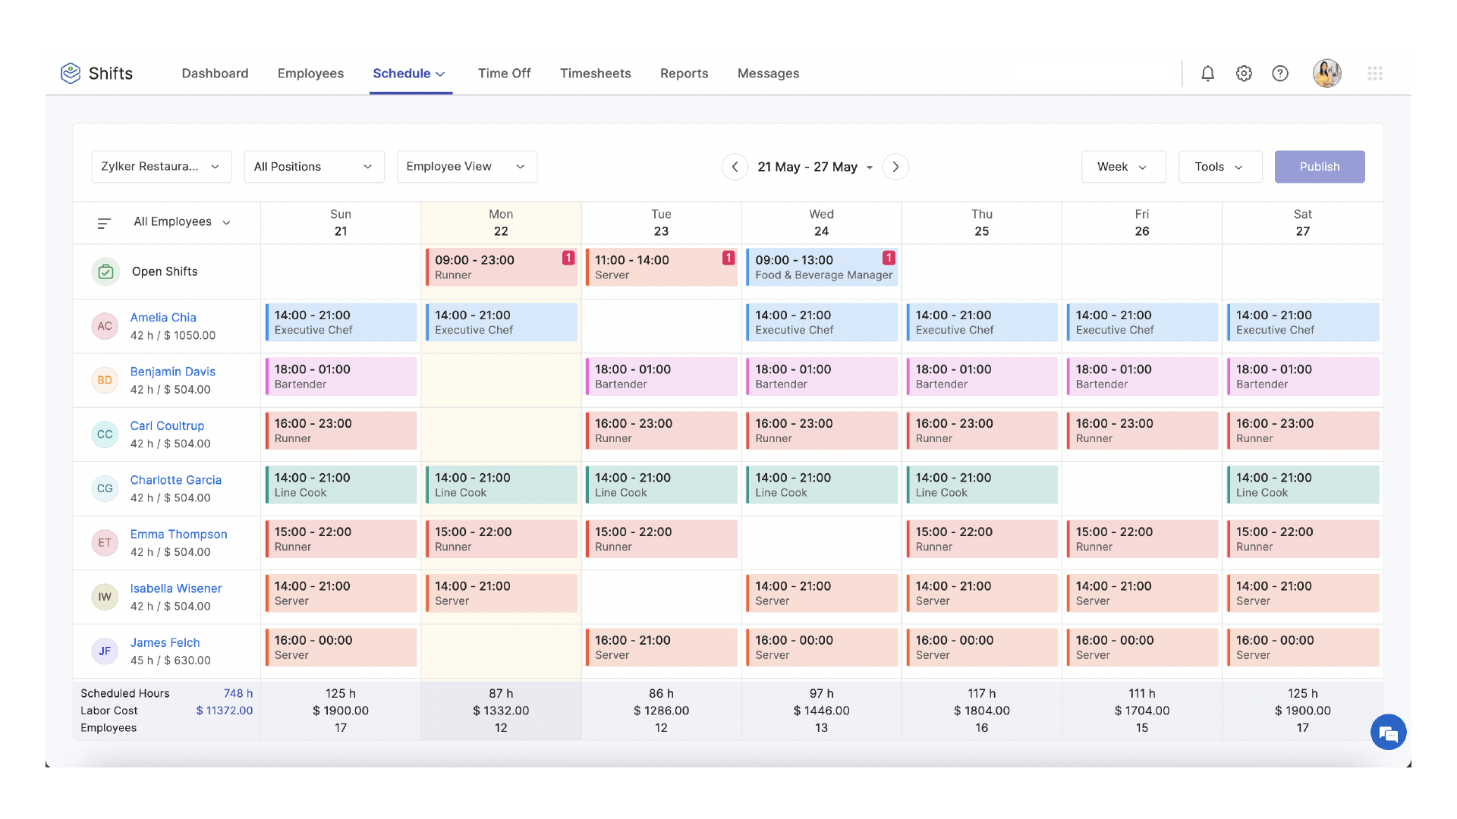Switch to the Timesheets tab
Screen dimensions: 1457x819
595,73
